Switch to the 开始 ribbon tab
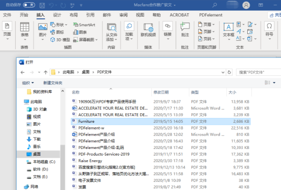Viewport: 281px width, 190px height. pos(24,15)
